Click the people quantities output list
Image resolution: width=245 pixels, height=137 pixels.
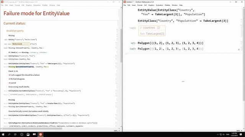point(31,94)
